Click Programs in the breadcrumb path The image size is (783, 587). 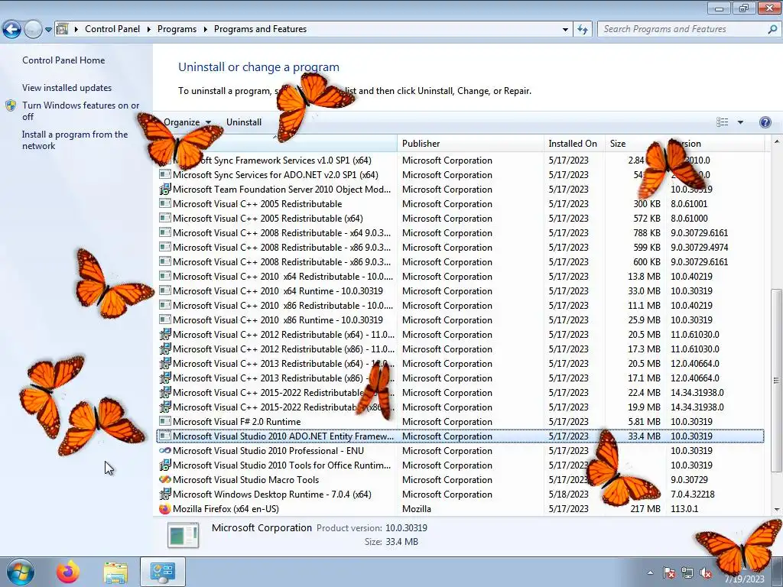[177, 29]
